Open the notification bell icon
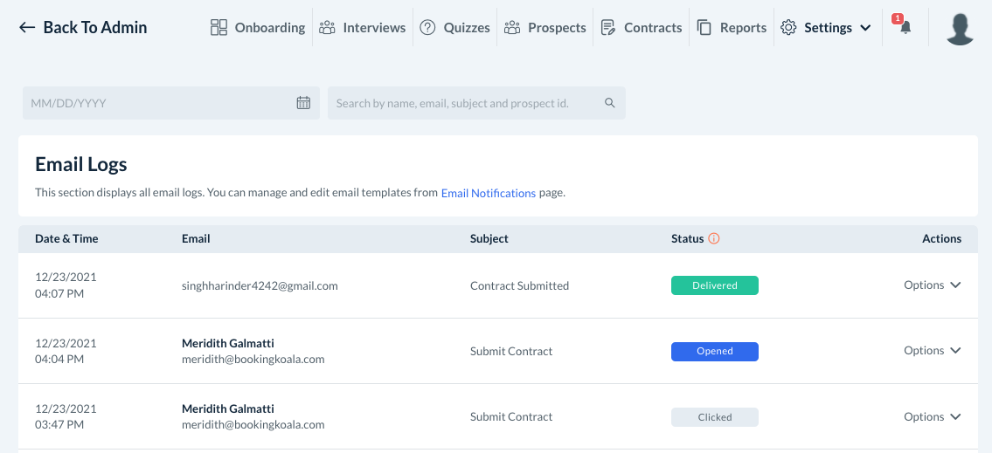The width and height of the screenshot is (992, 453). click(x=905, y=28)
